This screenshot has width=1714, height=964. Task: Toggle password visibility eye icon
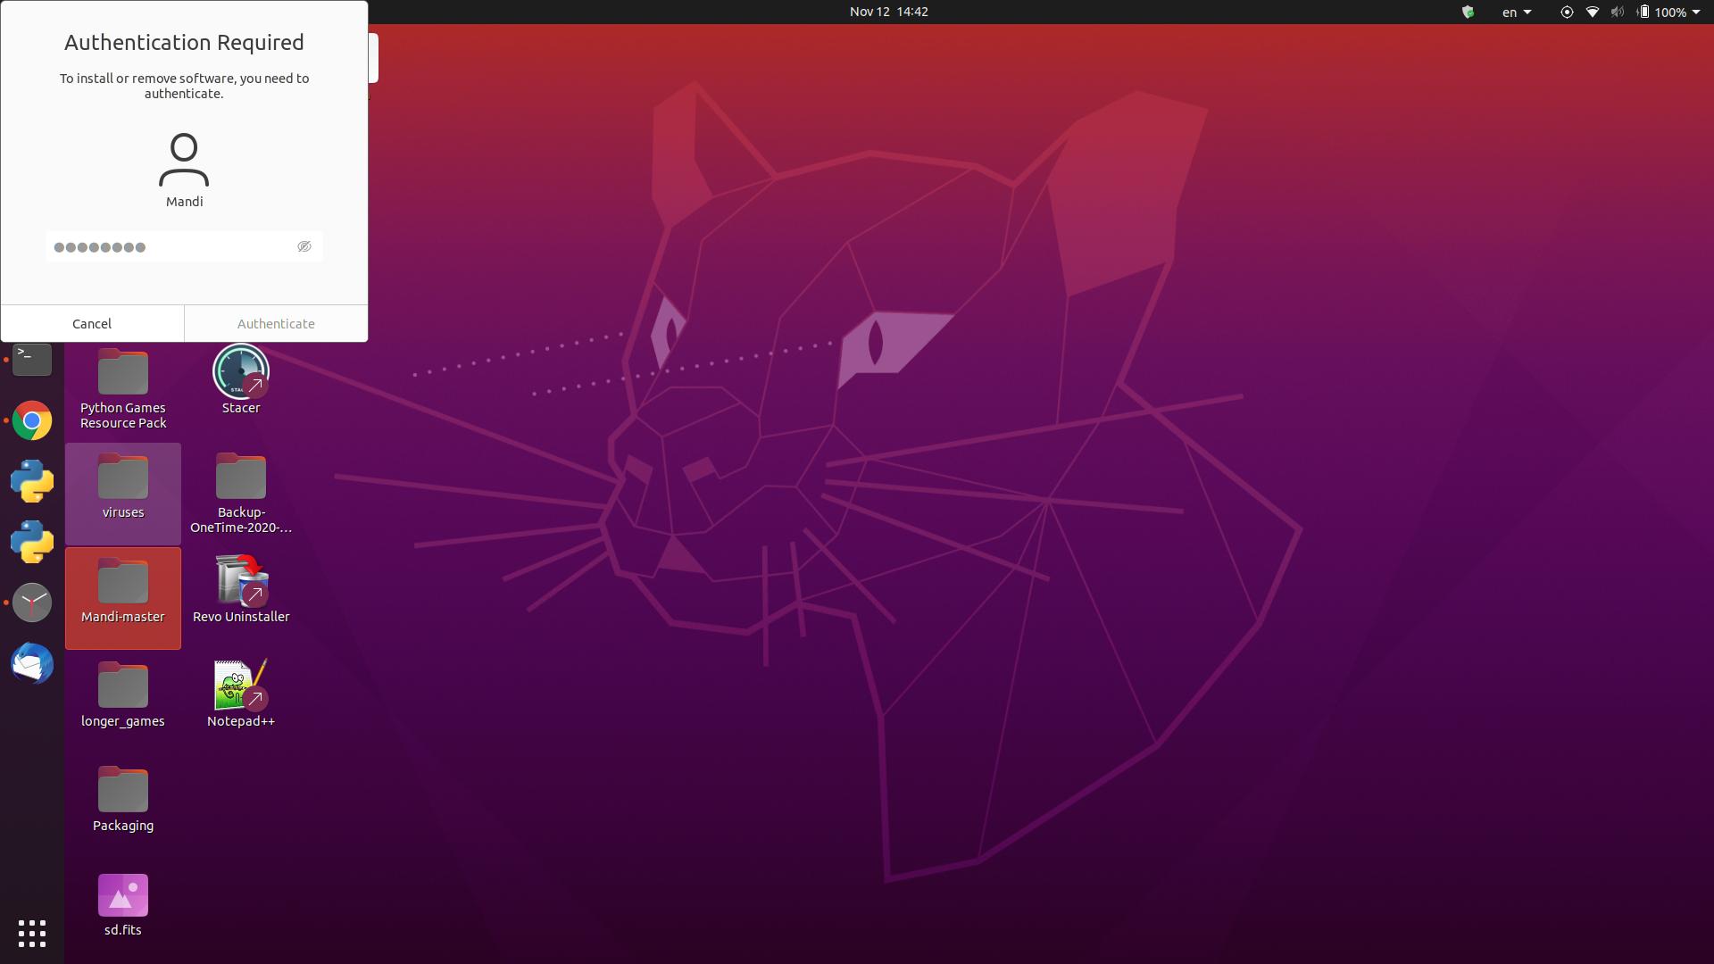pyautogui.click(x=304, y=246)
